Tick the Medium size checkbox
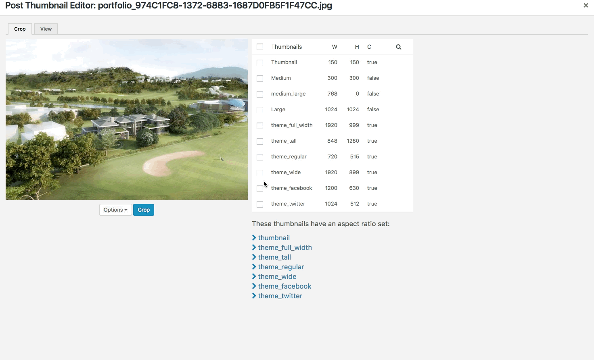 [x=260, y=79]
